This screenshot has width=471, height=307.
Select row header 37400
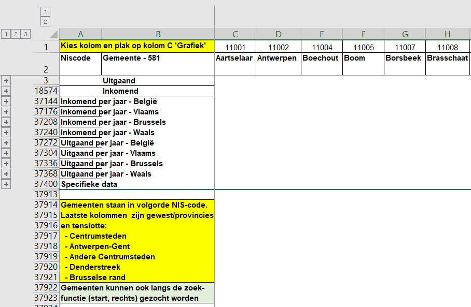[46, 184]
